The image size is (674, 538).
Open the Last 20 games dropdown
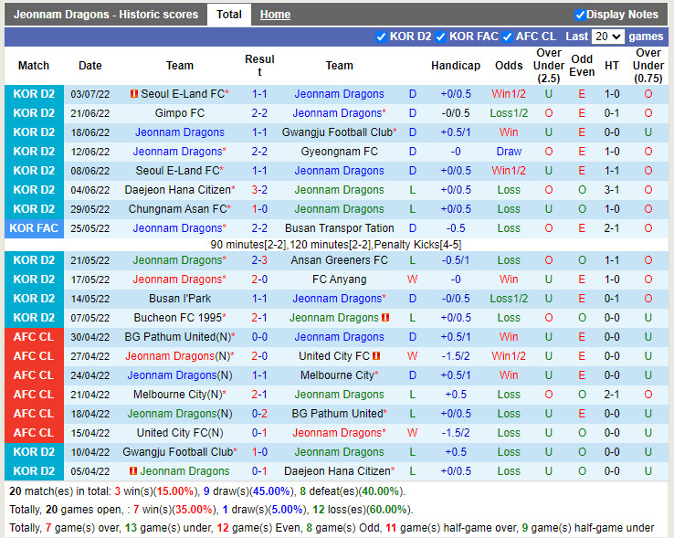click(x=607, y=37)
